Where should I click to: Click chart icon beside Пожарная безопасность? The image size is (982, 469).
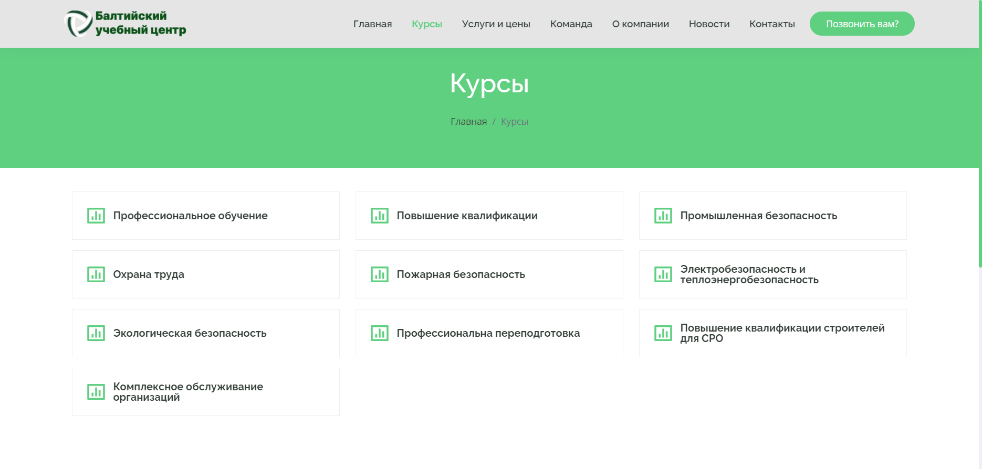coord(379,274)
